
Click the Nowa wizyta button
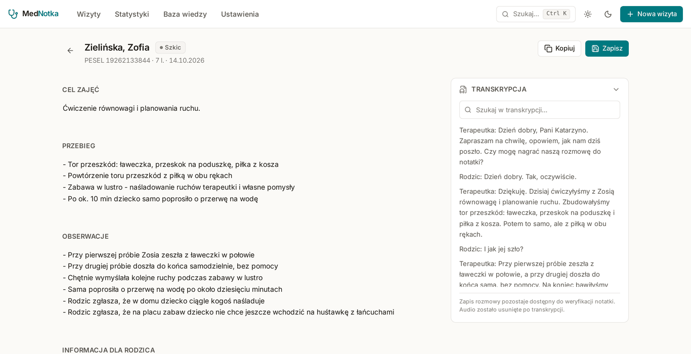point(652,14)
